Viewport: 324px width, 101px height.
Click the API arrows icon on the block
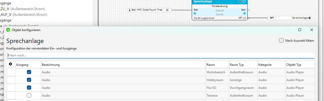pos(245,18)
